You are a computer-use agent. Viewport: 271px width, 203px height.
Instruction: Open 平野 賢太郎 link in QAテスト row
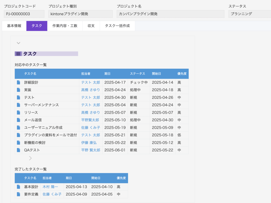[x=91, y=150]
